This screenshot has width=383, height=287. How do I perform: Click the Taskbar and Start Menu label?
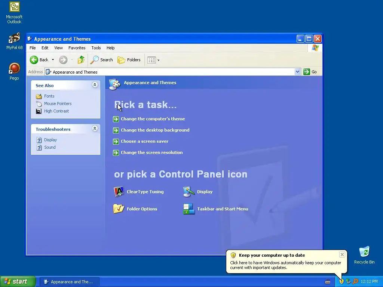point(223,209)
